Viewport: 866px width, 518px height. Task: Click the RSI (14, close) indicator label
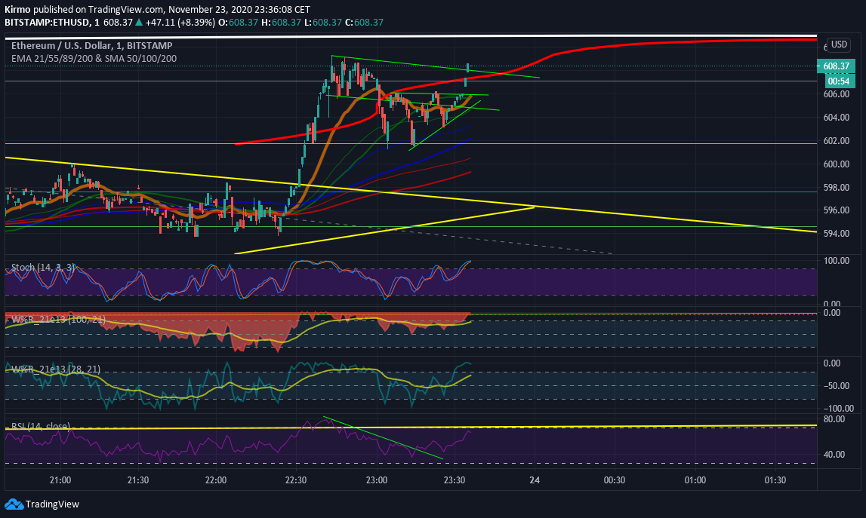[41, 426]
